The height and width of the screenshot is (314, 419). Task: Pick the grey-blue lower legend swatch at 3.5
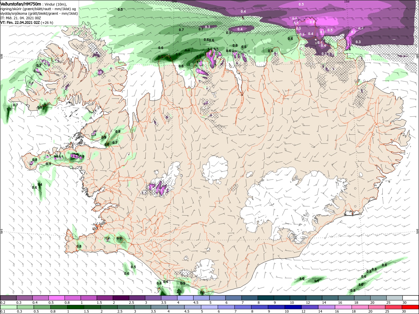[x=159, y=307]
